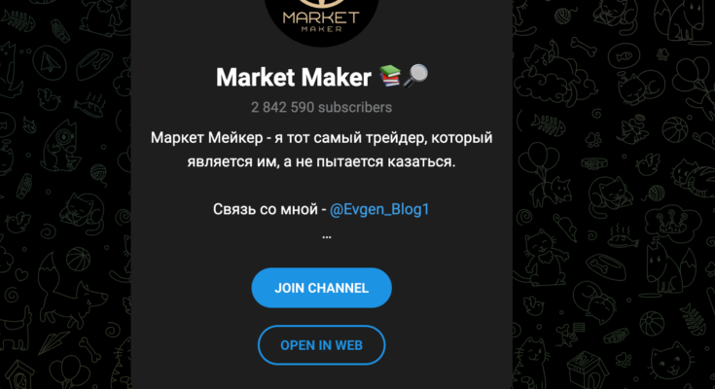Click the basketball doodle in left background
715x389 pixels.
pyautogui.click(x=79, y=259)
